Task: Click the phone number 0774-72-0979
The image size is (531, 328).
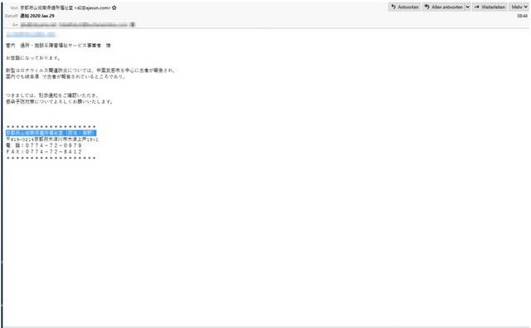Action: (x=53, y=145)
